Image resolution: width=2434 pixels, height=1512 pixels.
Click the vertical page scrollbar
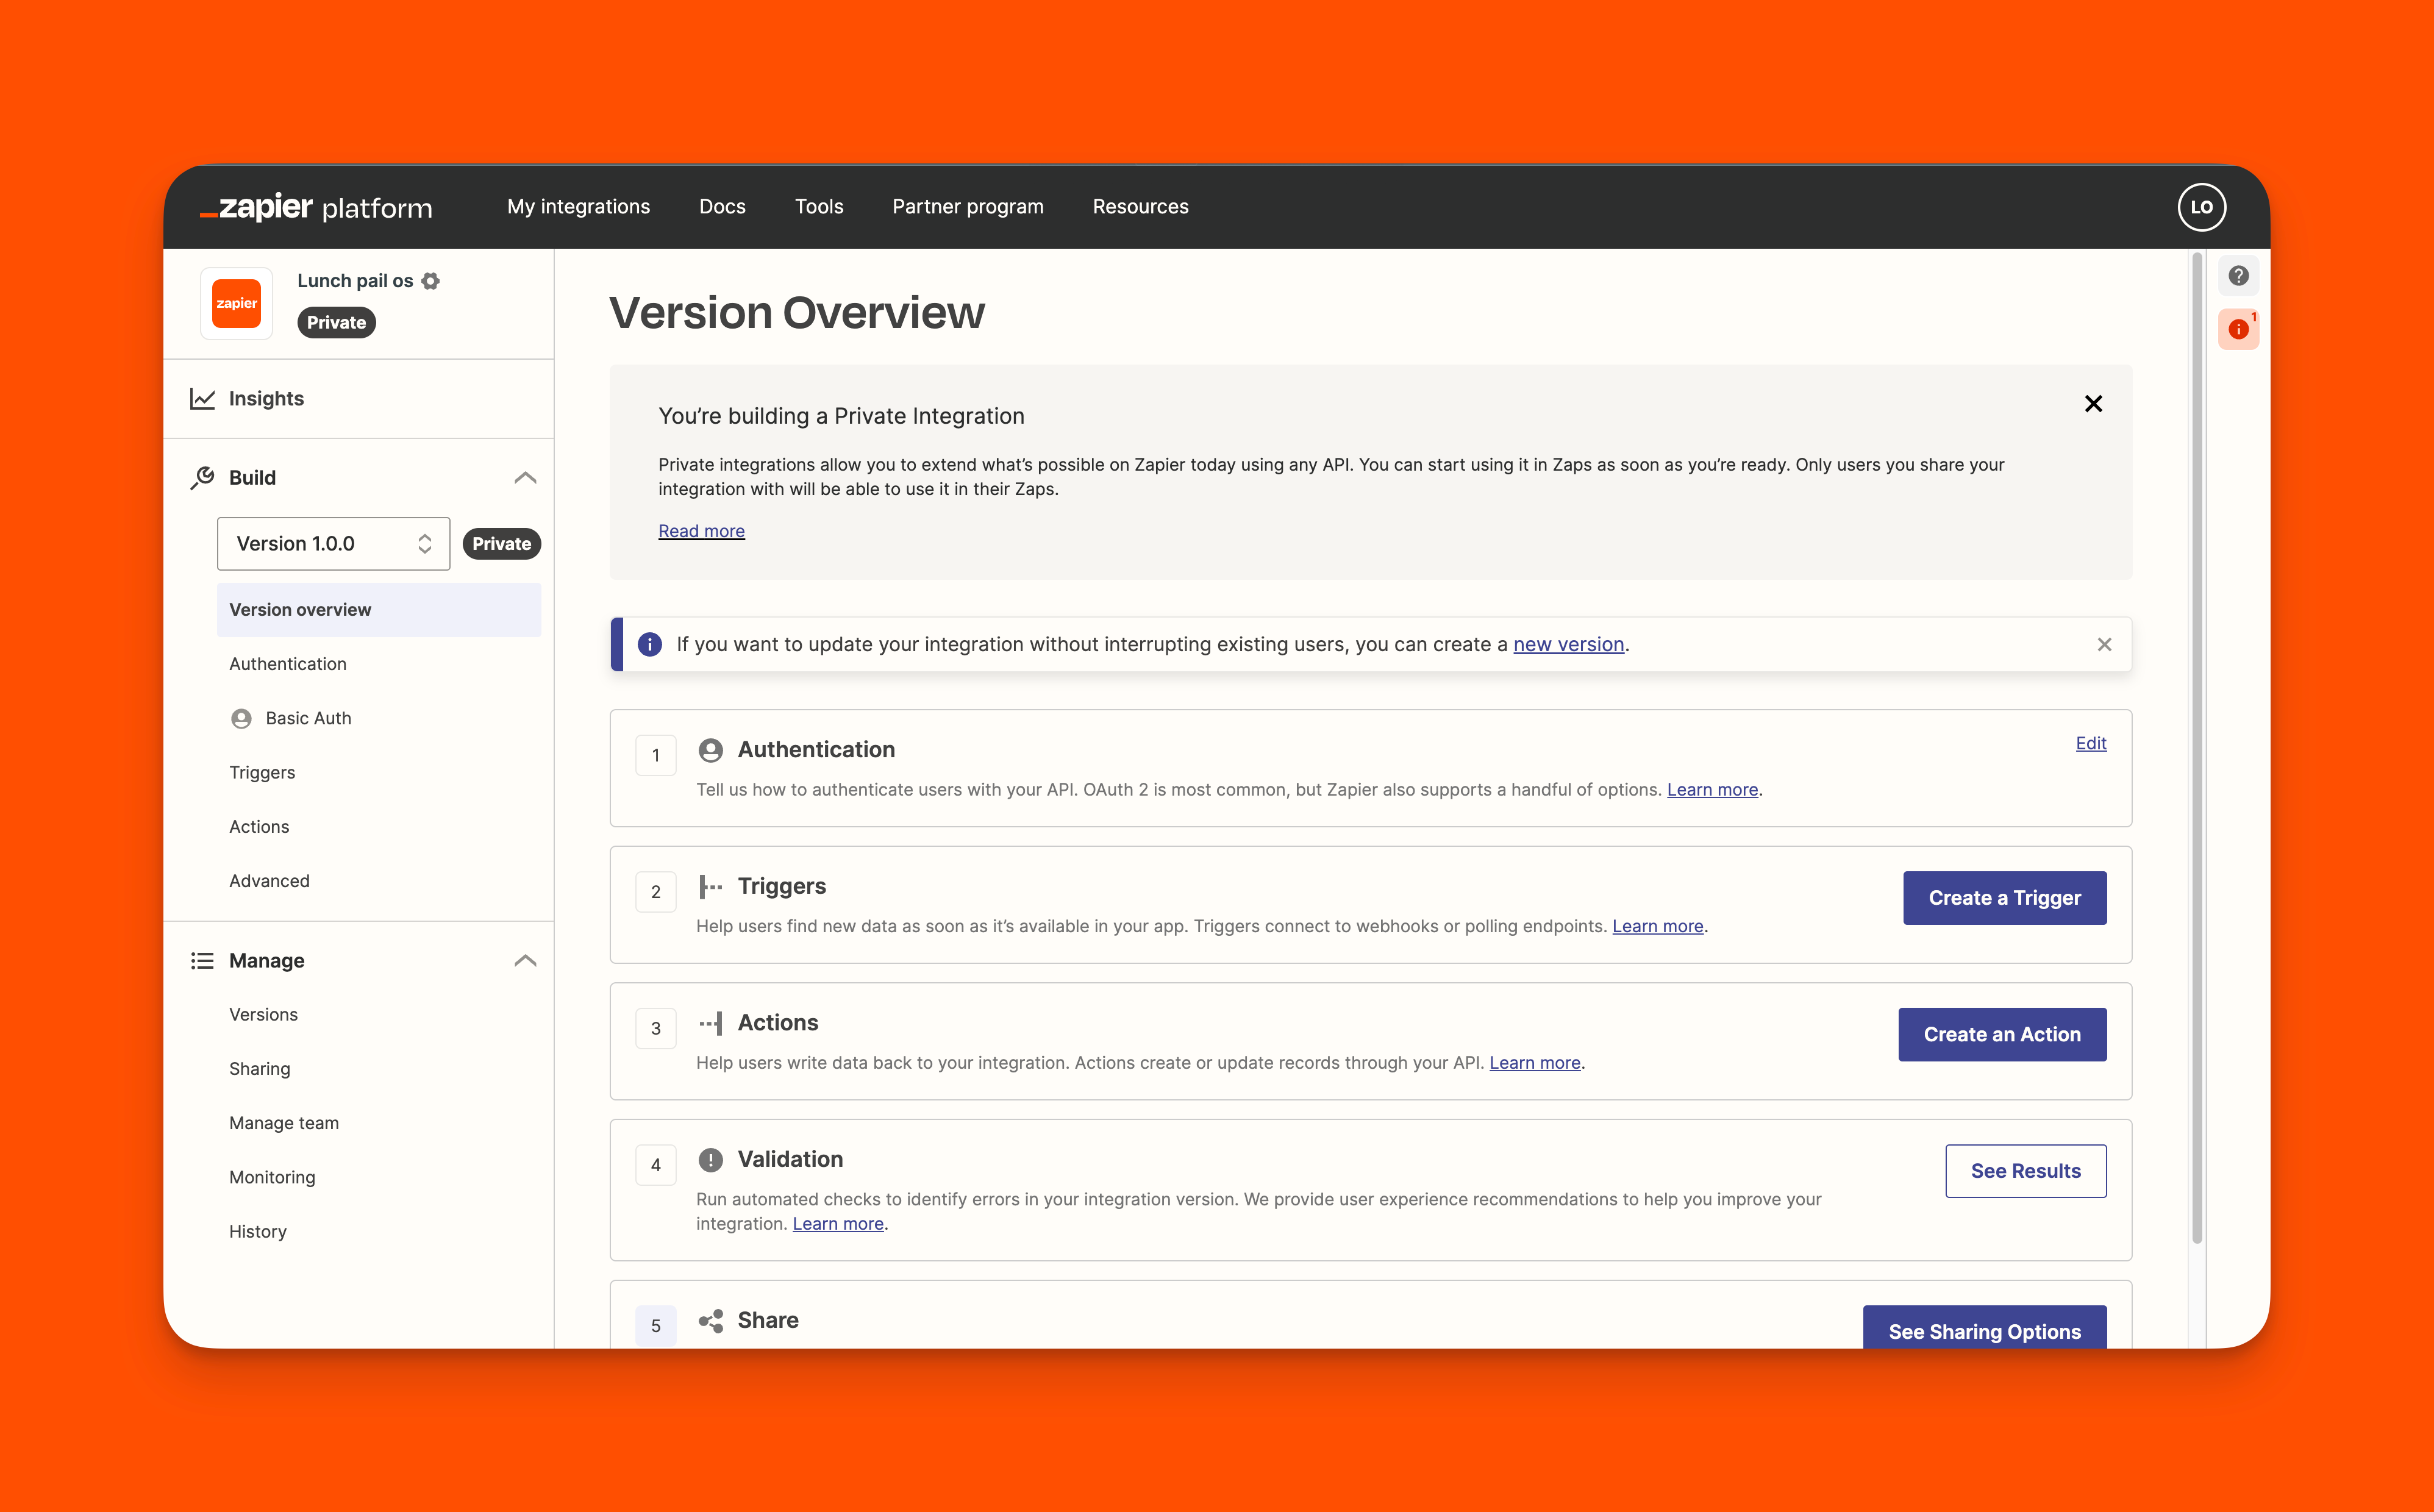2196,750
